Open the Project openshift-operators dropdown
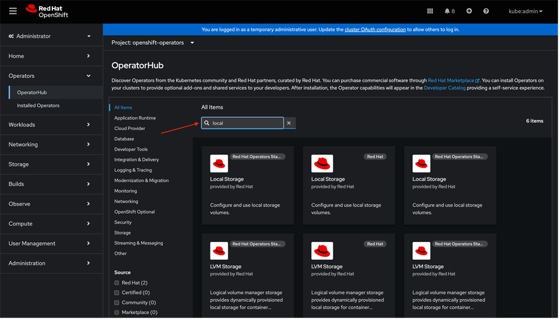This screenshot has height=319, width=560. (x=152, y=42)
